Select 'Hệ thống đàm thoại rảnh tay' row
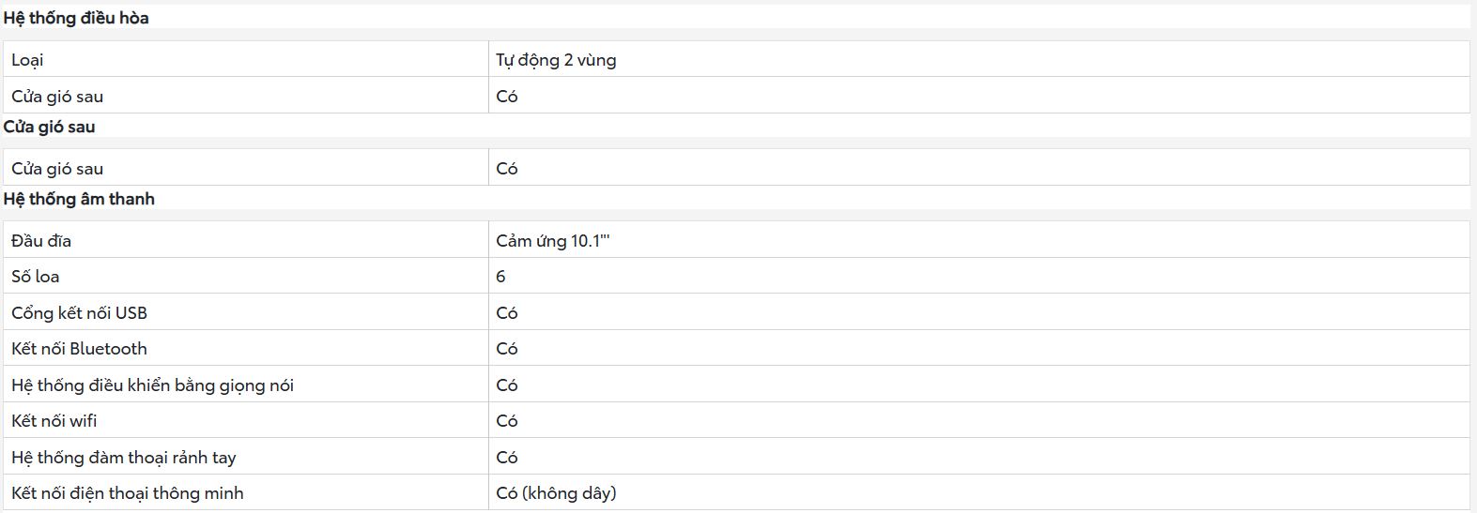Screen dimensions: 1477x513 coord(736,457)
